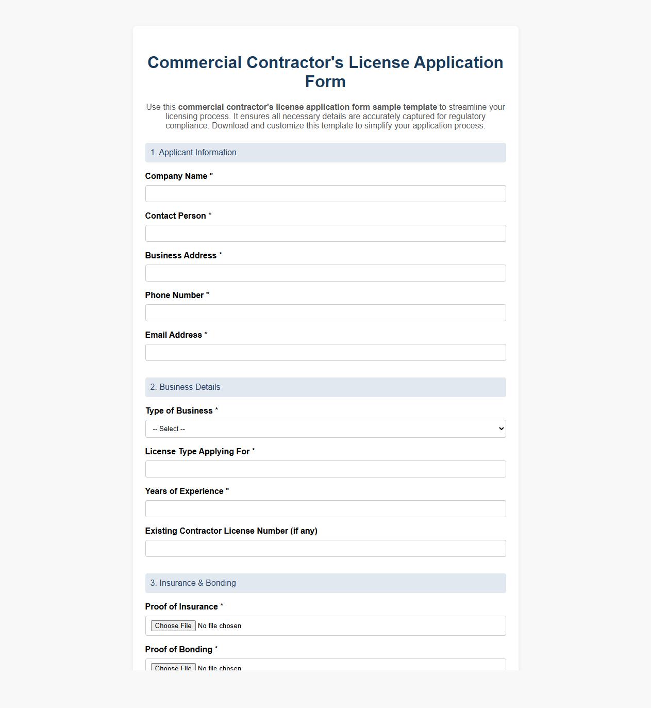Click the License Type Applying For field
The height and width of the screenshot is (708, 651).
[x=325, y=469]
